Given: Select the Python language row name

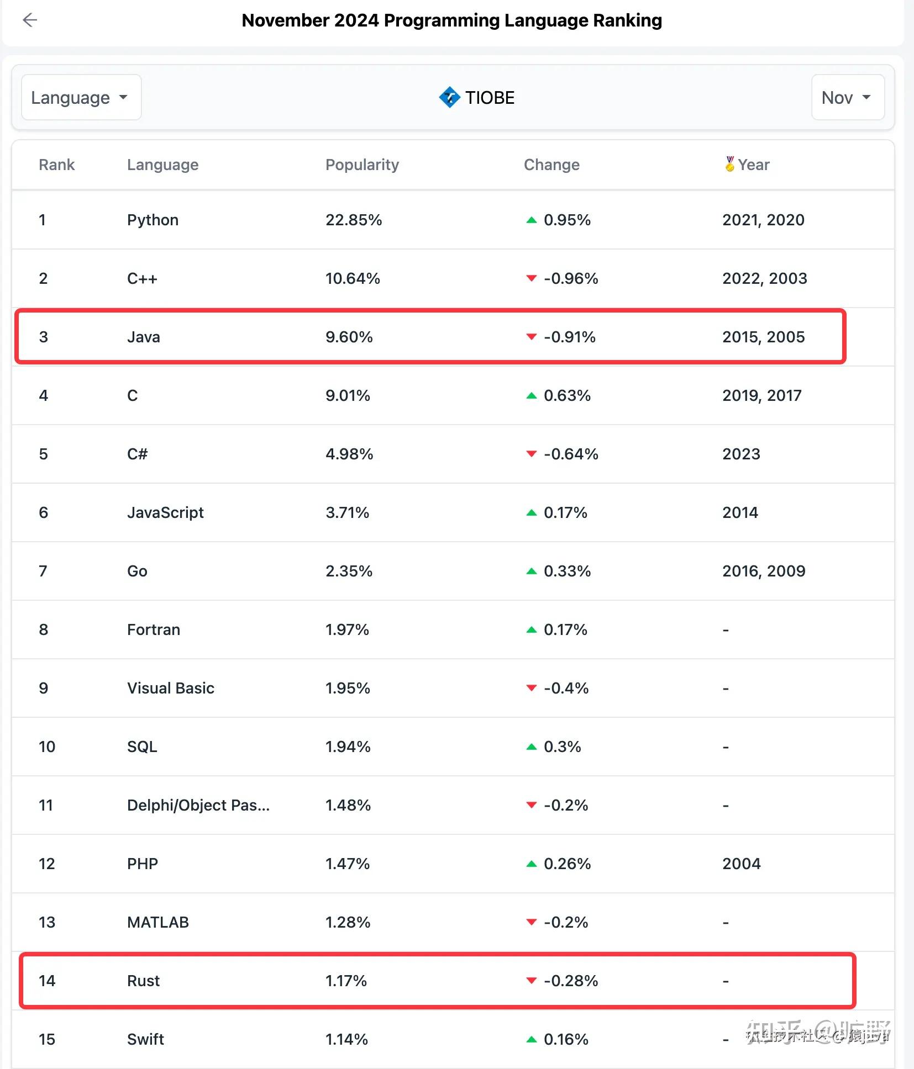Looking at the screenshot, I should (x=153, y=220).
